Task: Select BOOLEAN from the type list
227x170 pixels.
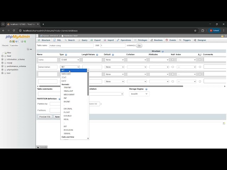Action: click(x=73, y=130)
